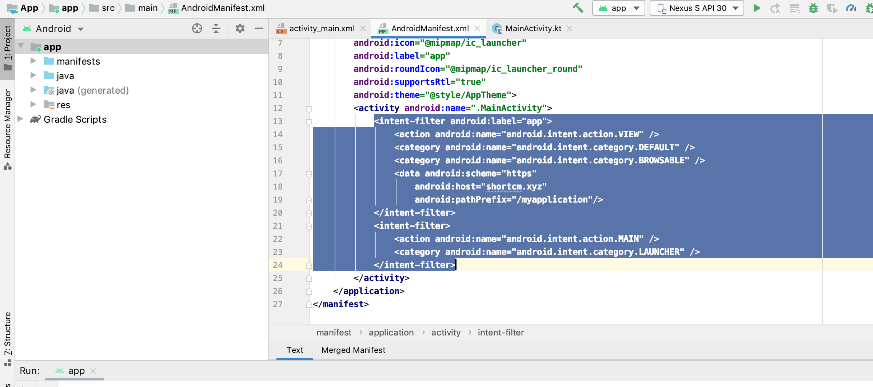Image resolution: width=873 pixels, height=387 pixels.
Task: Click the Debug app bug icon
Action: [x=813, y=8]
